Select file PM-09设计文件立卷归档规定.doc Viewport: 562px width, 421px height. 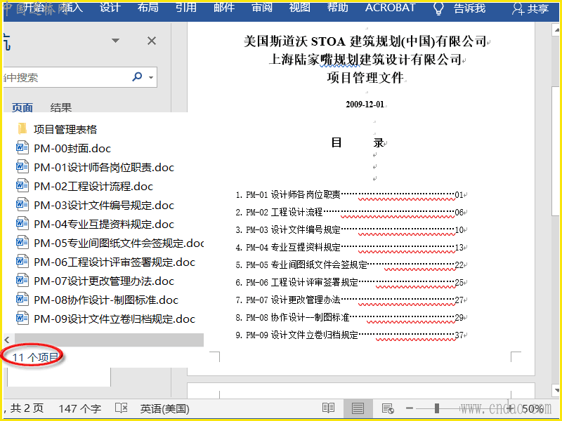click(x=115, y=319)
